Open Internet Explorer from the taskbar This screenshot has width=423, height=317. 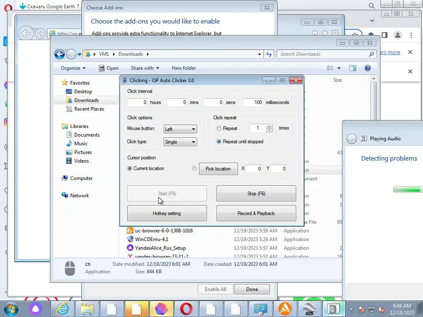point(63,309)
